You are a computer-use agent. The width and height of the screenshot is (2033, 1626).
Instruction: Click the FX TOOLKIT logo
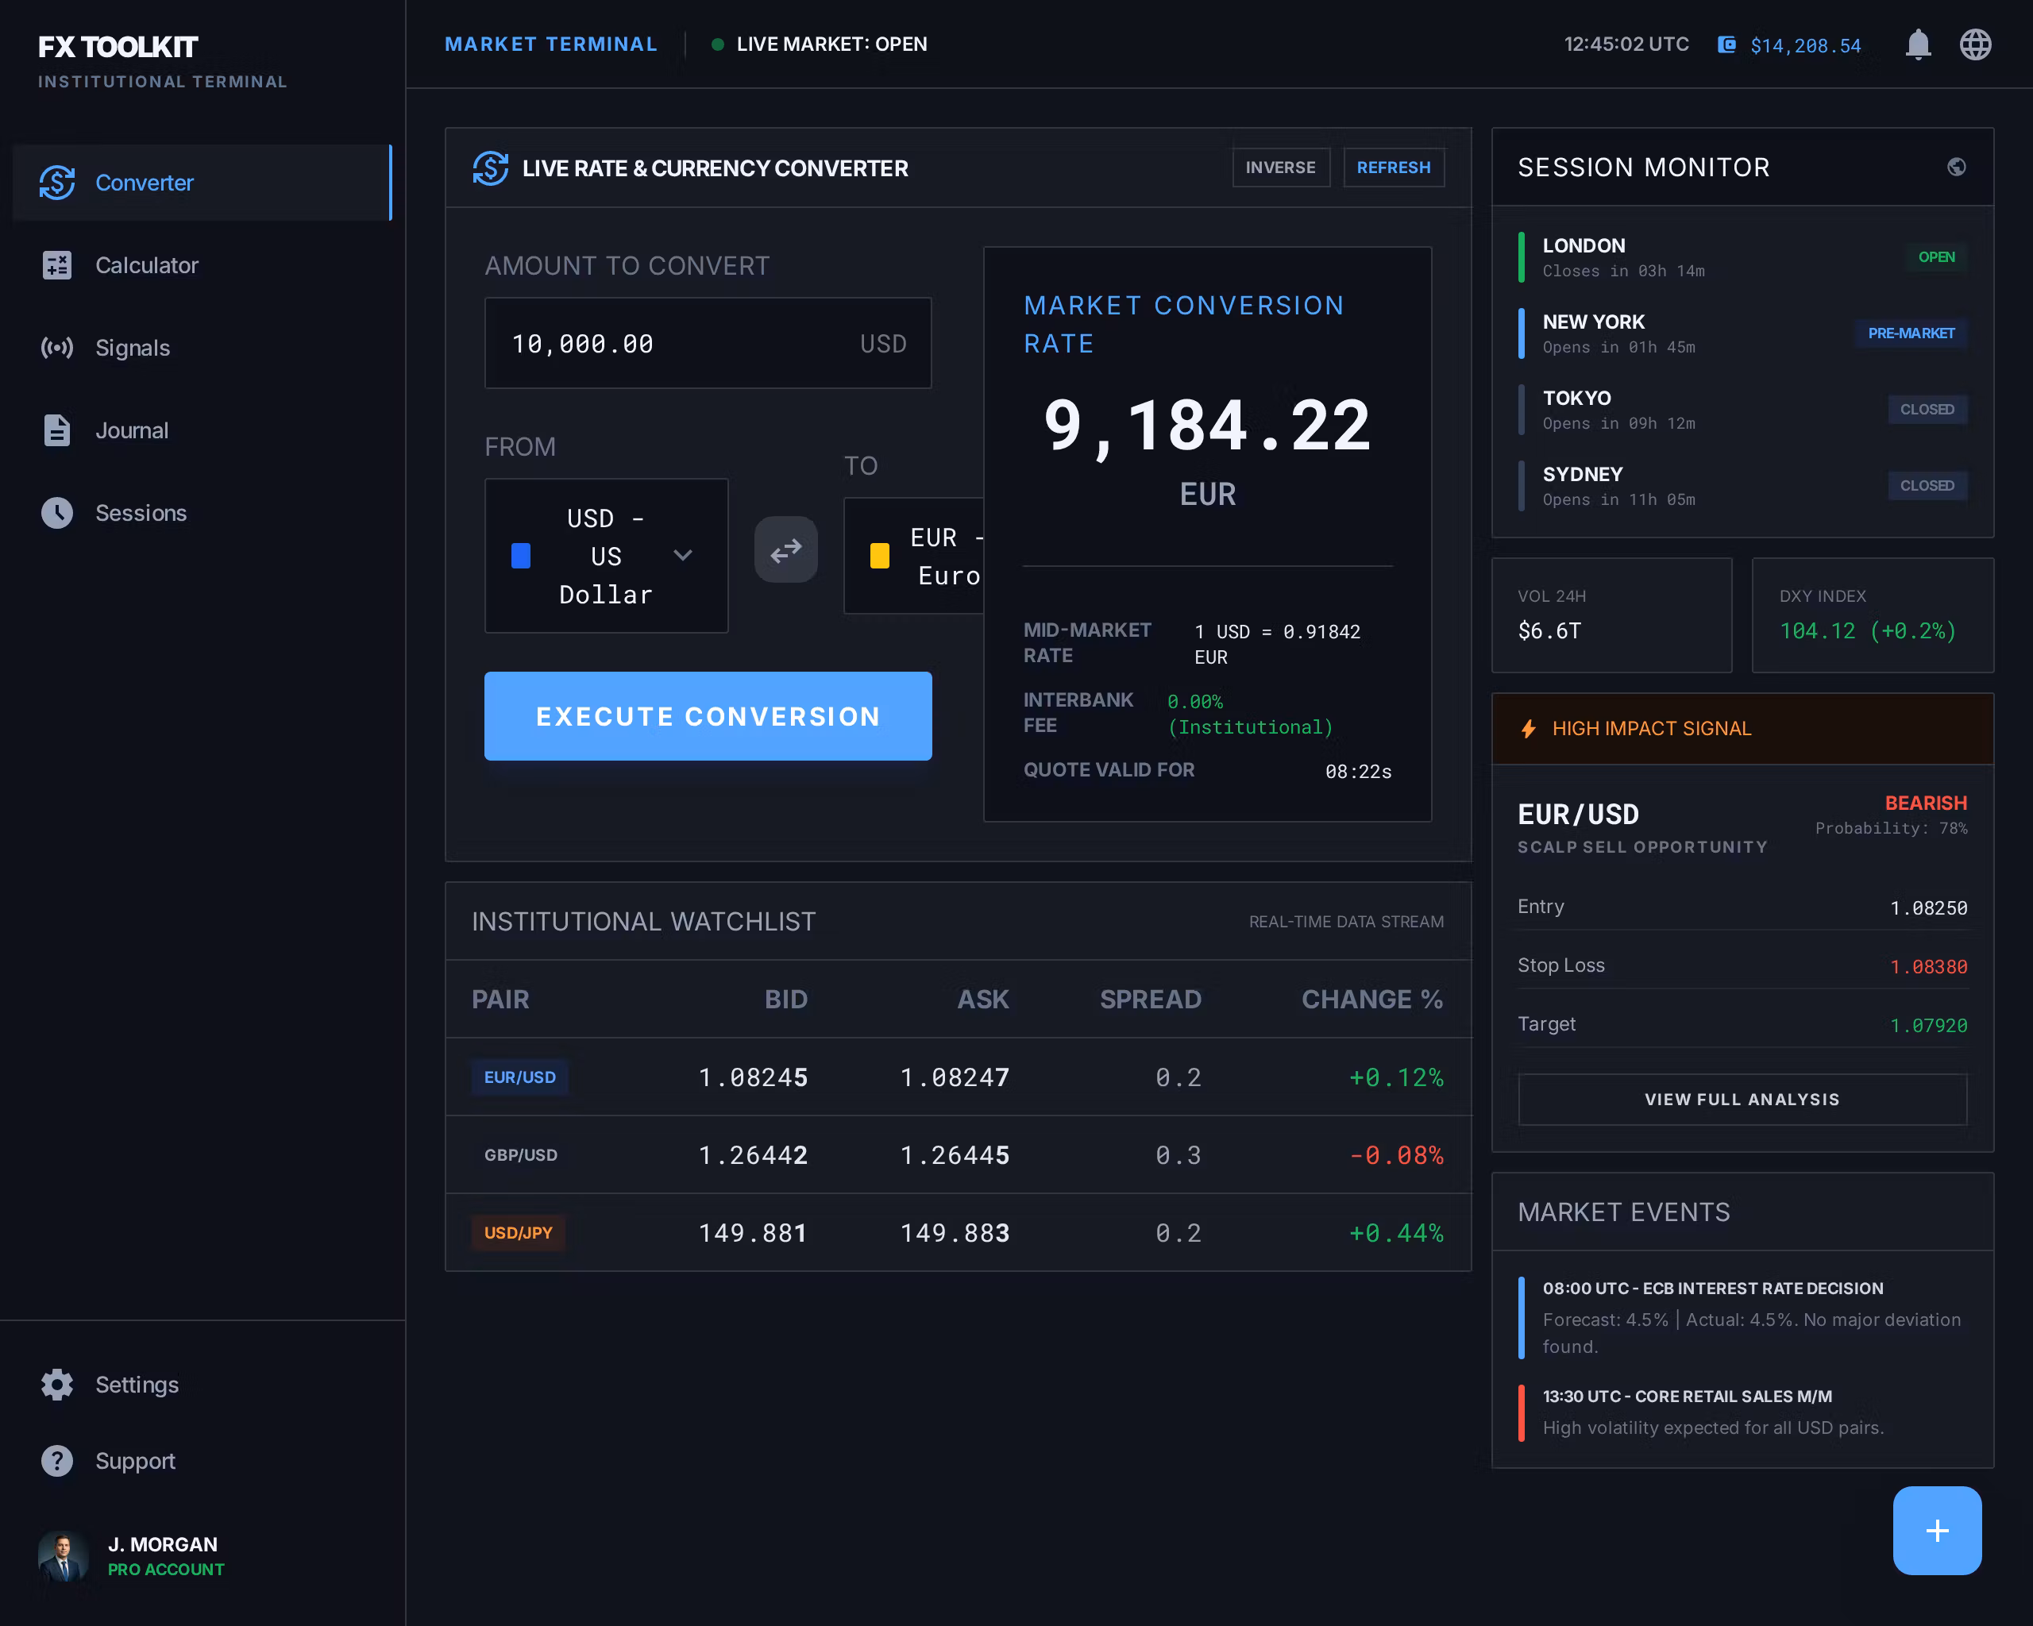118,47
